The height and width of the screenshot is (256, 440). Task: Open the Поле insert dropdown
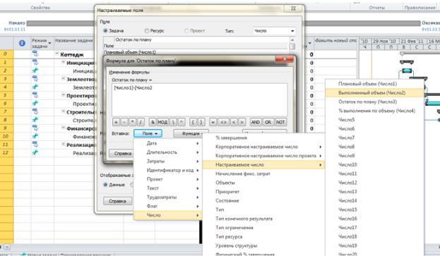pos(148,133)
